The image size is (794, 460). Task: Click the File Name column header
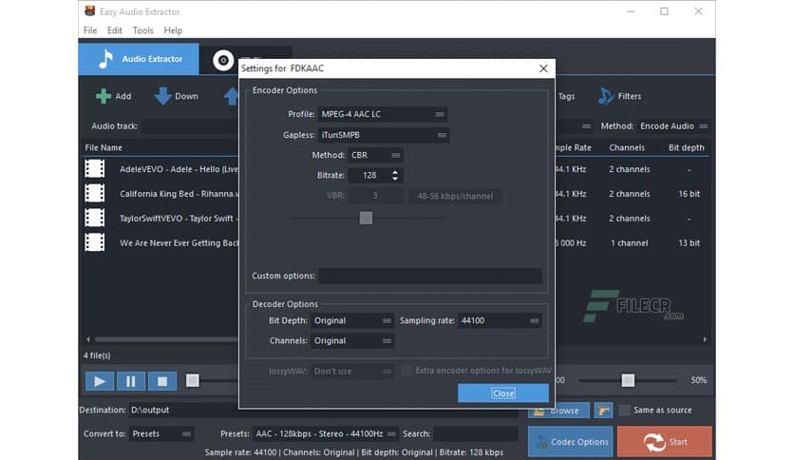point(104,148)
